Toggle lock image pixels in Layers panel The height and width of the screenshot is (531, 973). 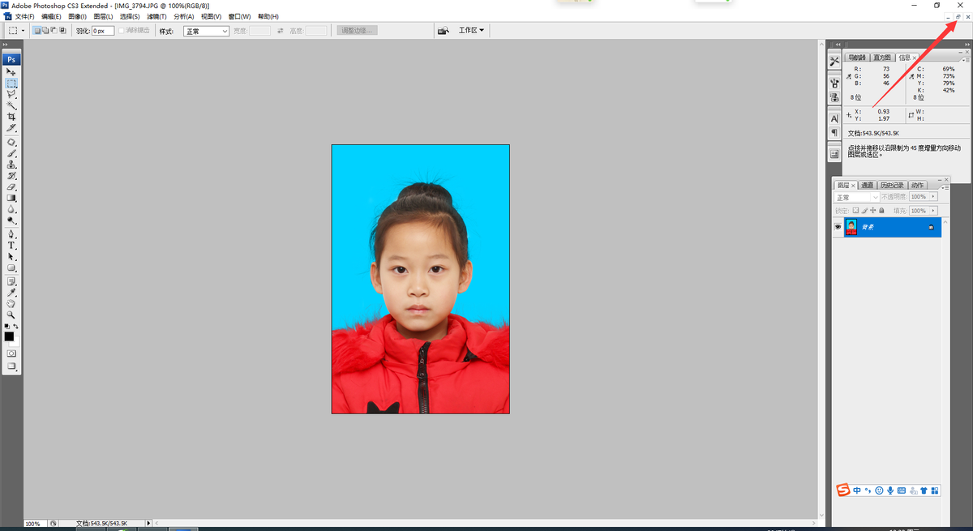pyautogui.click(x=864, y=211)
